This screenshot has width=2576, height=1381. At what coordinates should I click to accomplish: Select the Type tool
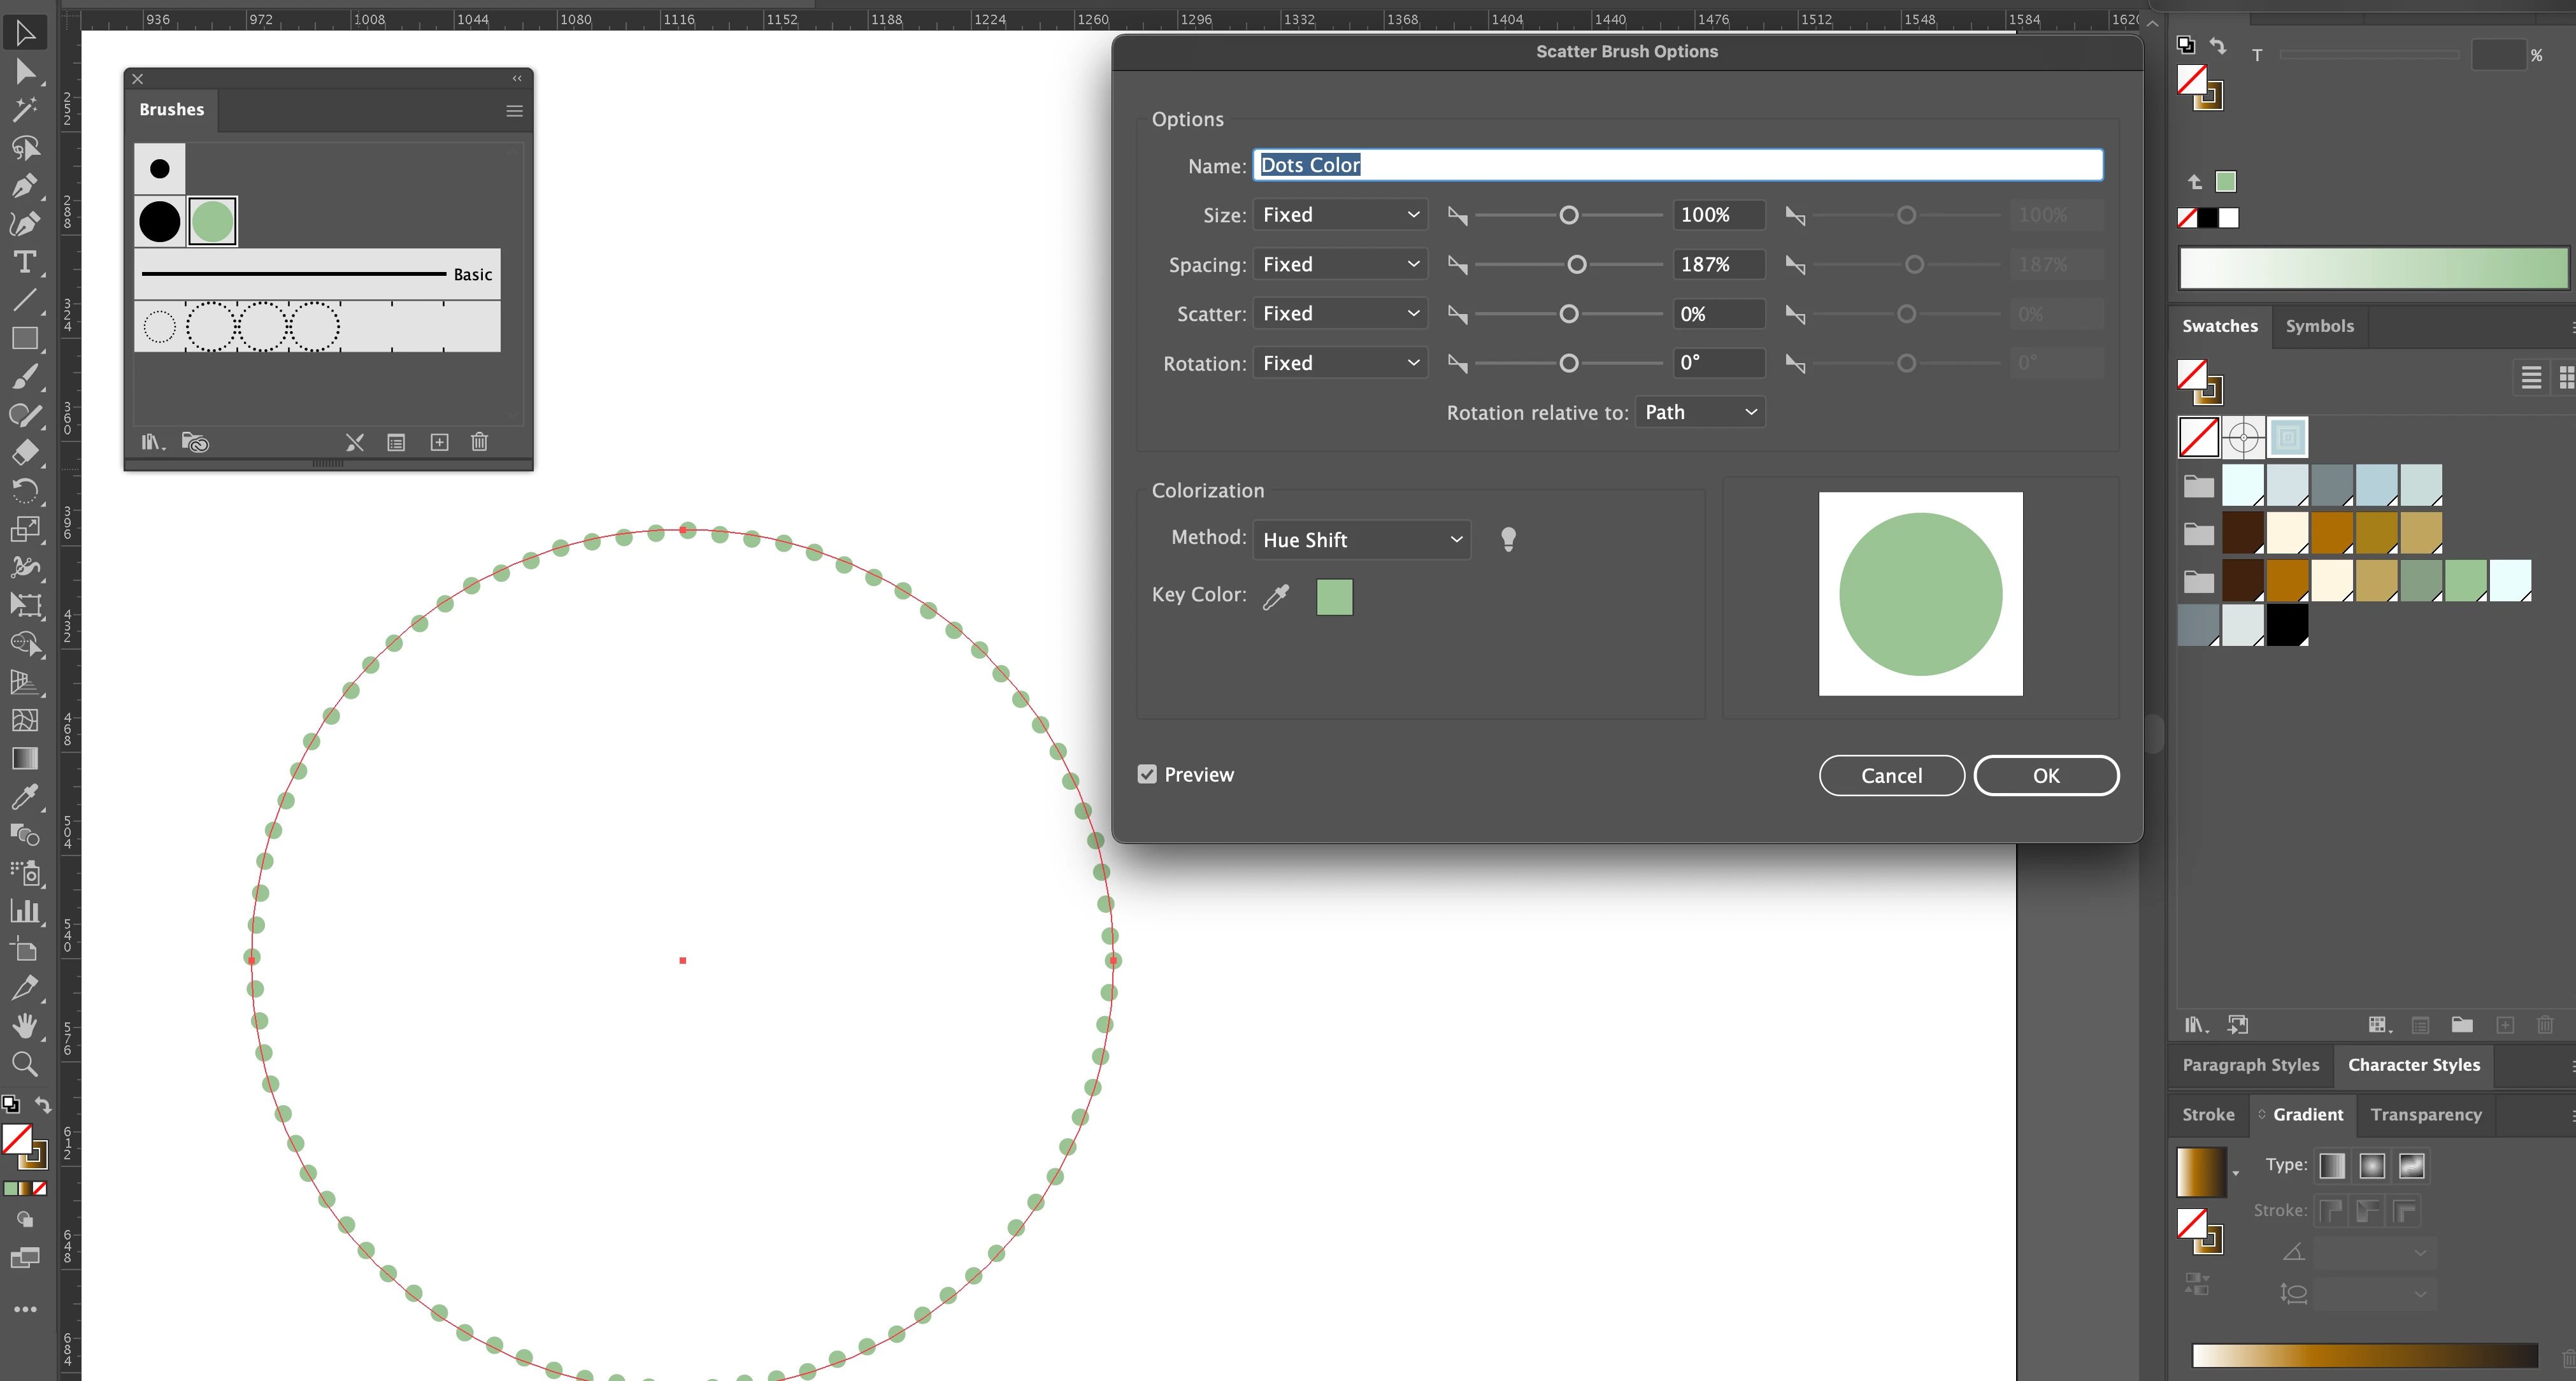(x=25, y=262)
